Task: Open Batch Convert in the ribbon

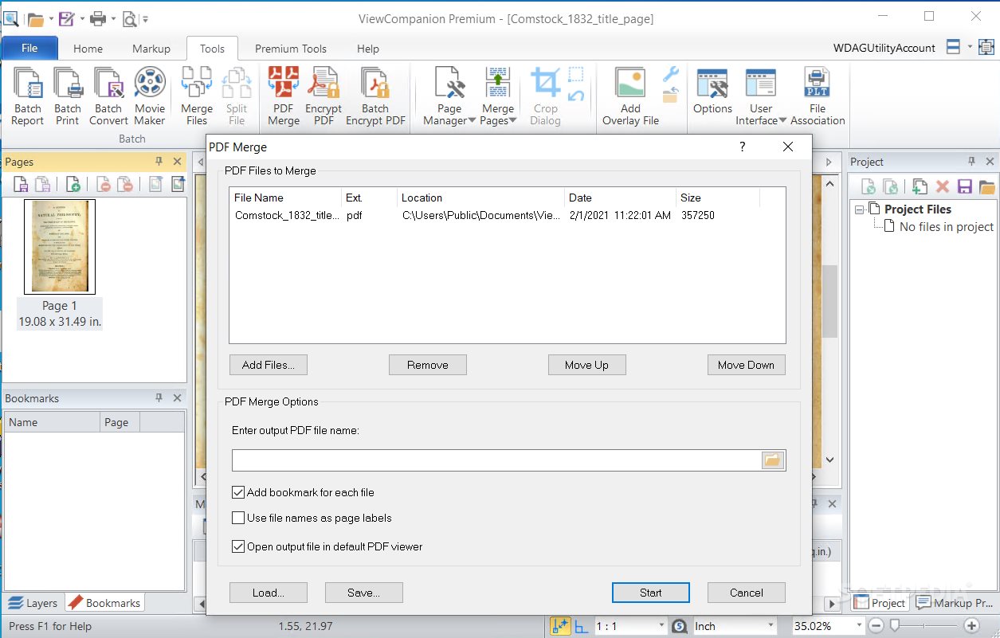Action: 108,96
